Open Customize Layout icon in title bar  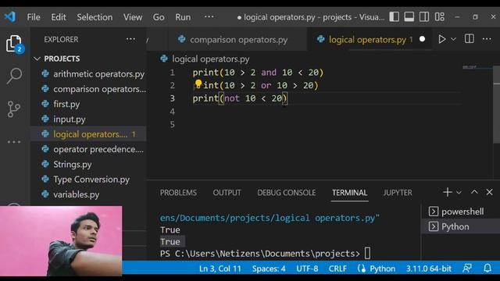(439, 16)
